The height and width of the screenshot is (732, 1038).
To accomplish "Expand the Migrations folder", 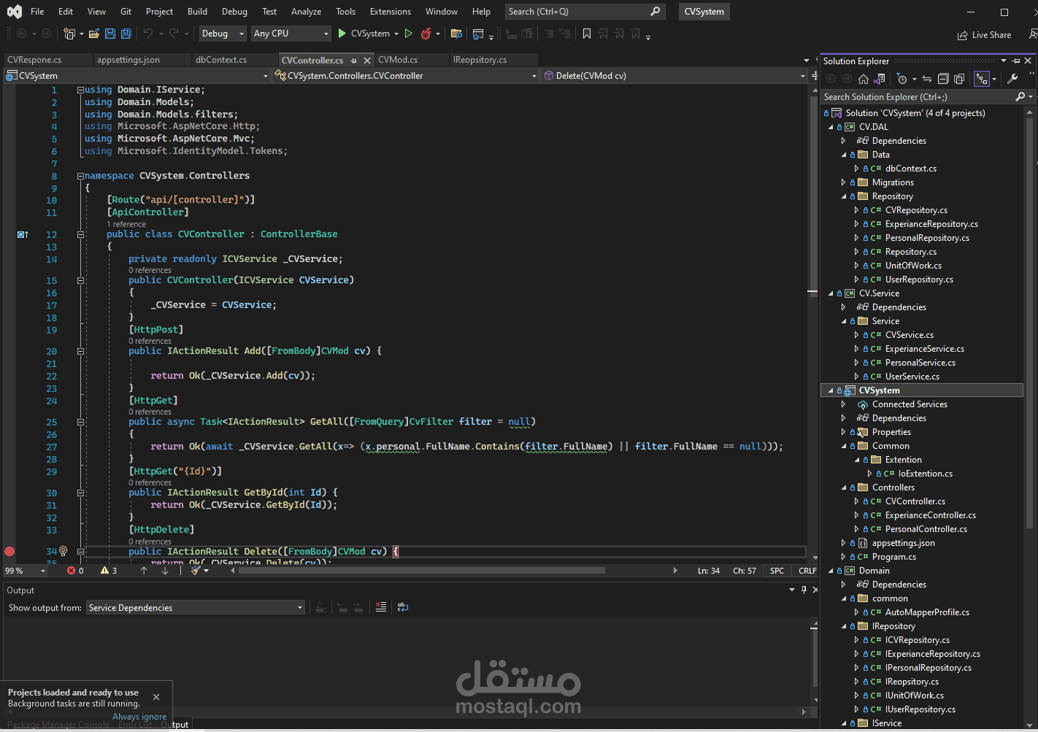I will (x=844, y=182).
